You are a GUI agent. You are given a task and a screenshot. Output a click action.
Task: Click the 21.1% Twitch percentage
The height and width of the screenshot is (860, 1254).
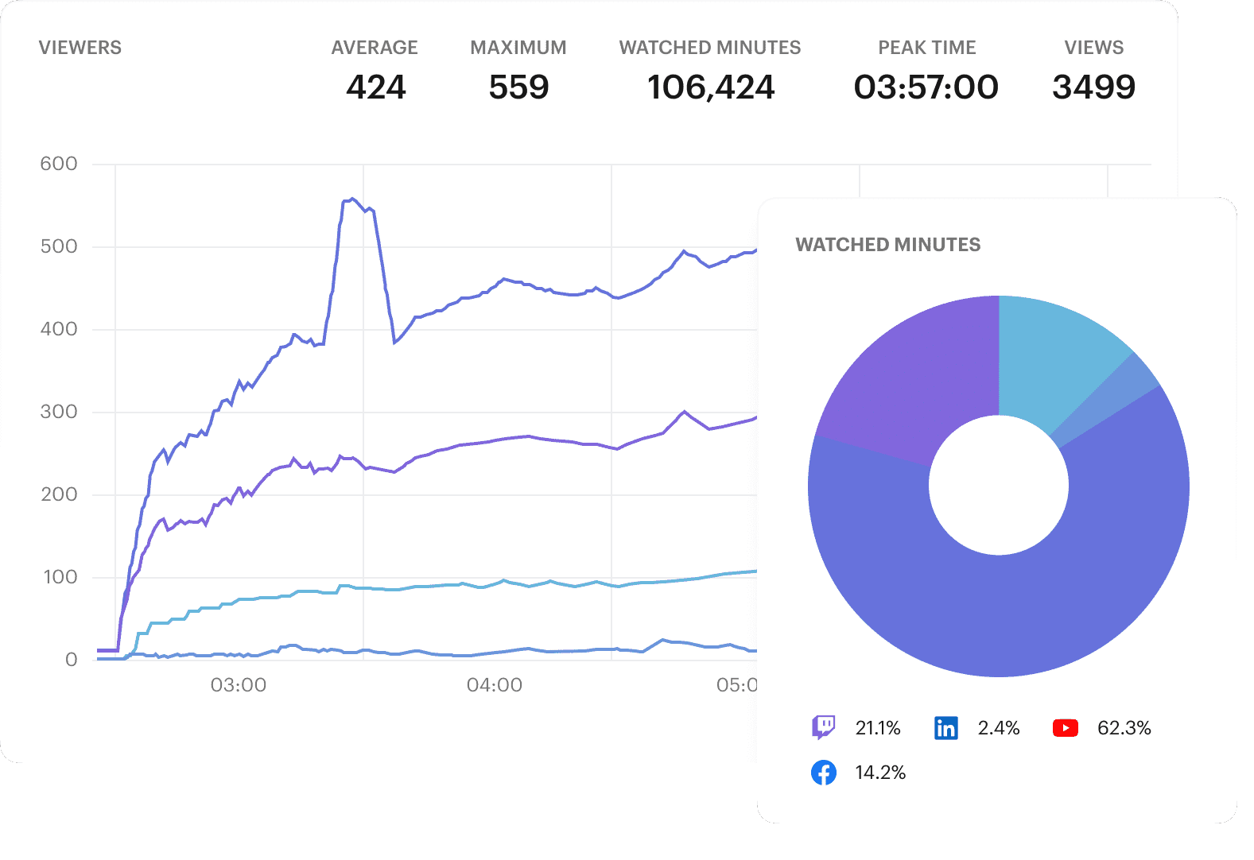pyautogui.click(x=878, y=728)
